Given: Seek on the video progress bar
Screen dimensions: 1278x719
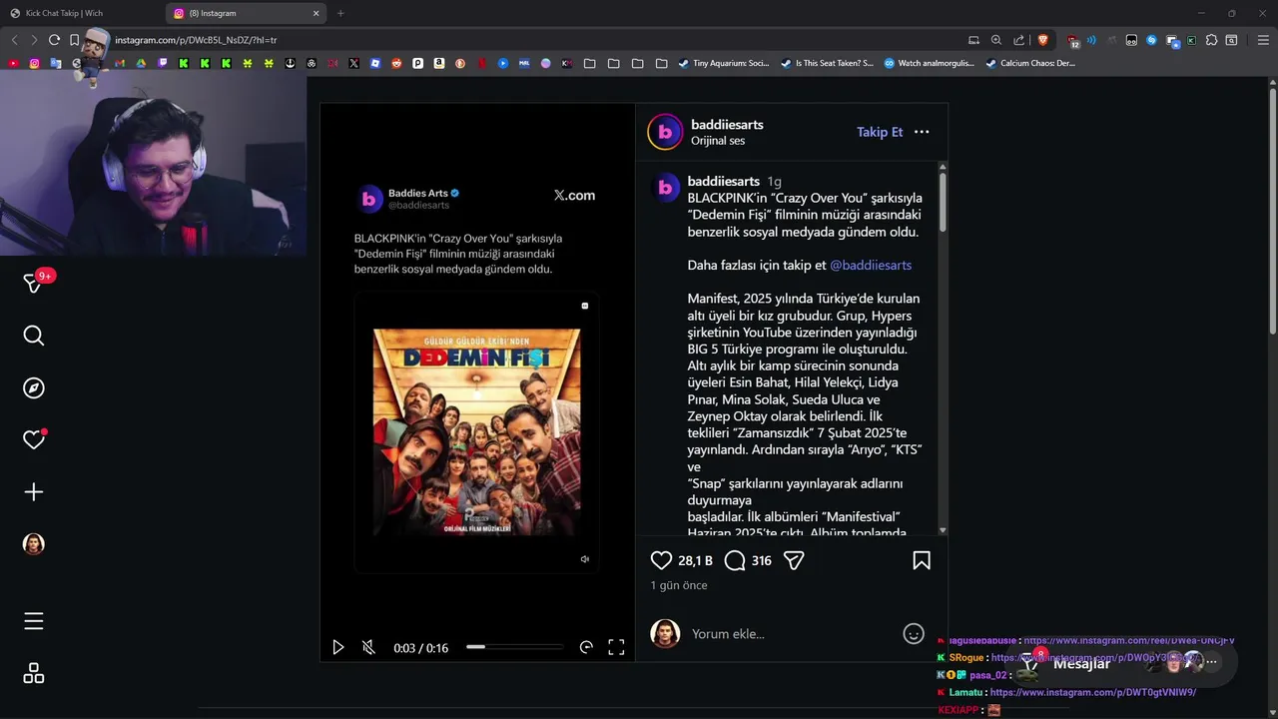Looking at the screenshot, I should (514, 647).
